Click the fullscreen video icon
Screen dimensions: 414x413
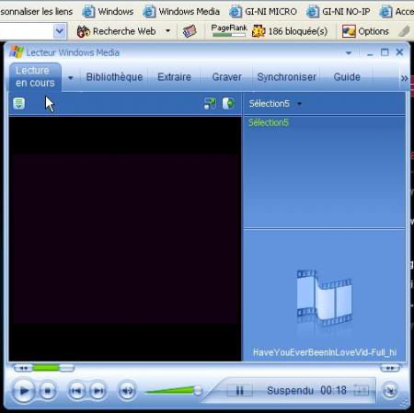tap(210, 104)
